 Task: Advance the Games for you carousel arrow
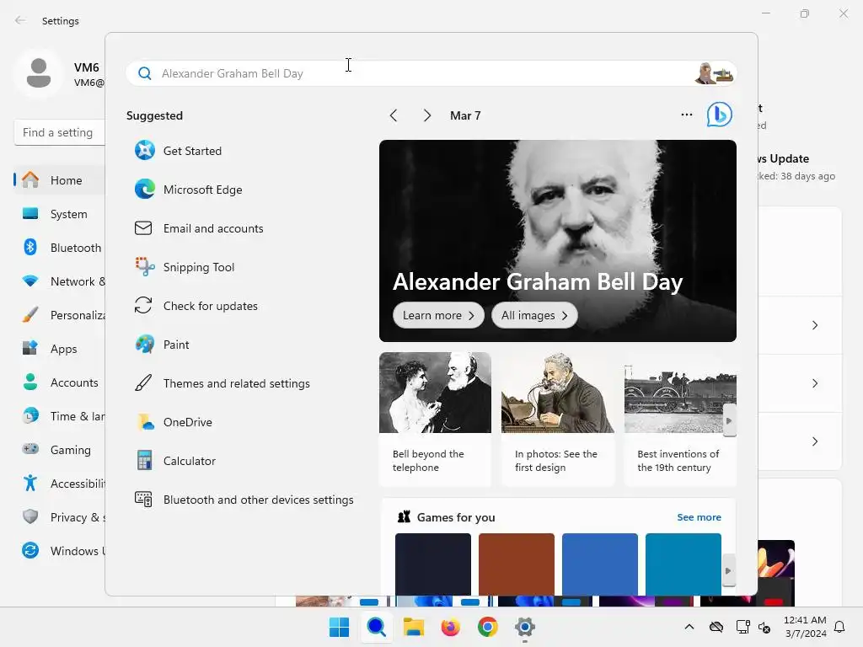(729, 570)
